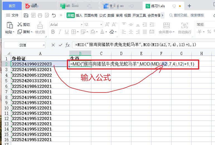Apply percent % format icon
Viewport: 215px width, 145px height.
click(x=209, y=32)
